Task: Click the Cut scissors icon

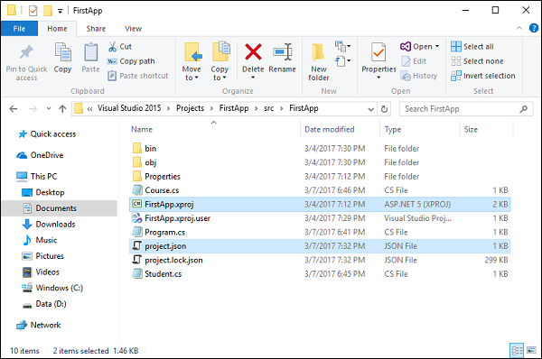Action: (112, 47)
